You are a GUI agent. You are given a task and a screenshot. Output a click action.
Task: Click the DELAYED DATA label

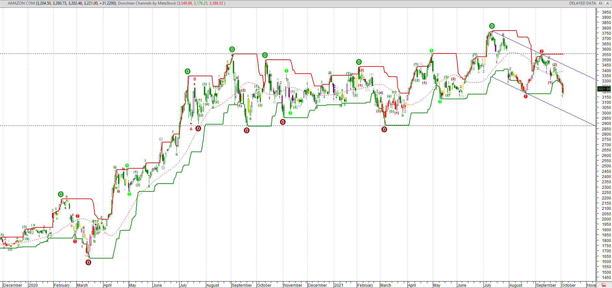tap(582, 3)
